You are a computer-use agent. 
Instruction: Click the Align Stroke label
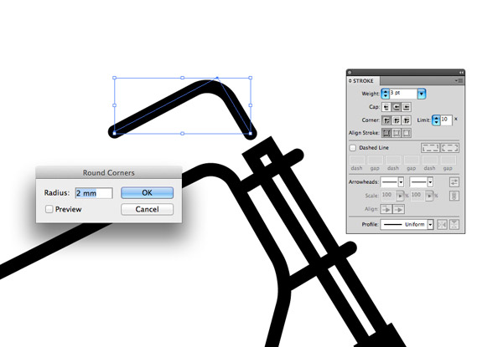coord(364,133)
